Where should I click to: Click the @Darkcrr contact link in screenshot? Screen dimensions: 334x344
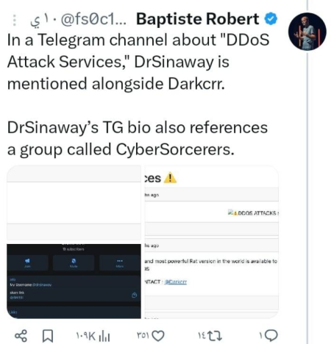176,282
